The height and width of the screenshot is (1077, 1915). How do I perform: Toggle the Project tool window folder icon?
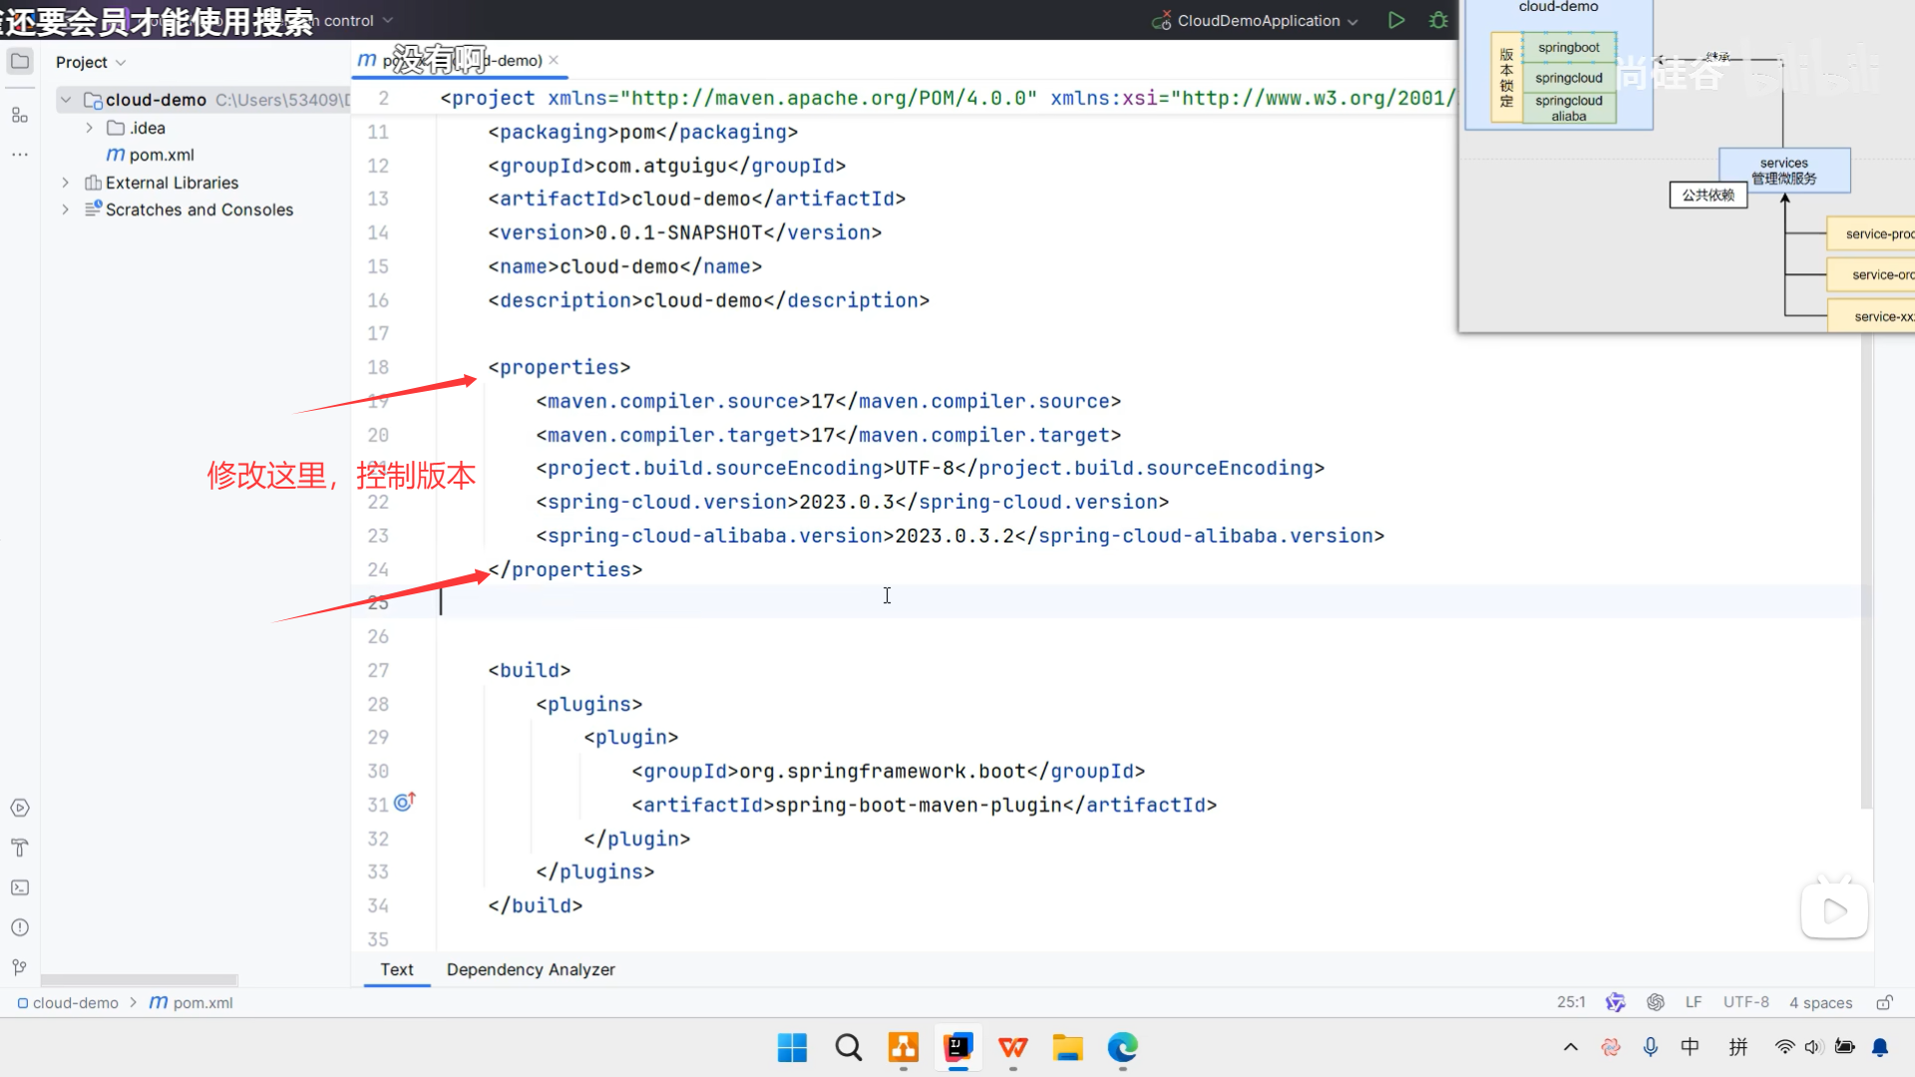[20, 62]
